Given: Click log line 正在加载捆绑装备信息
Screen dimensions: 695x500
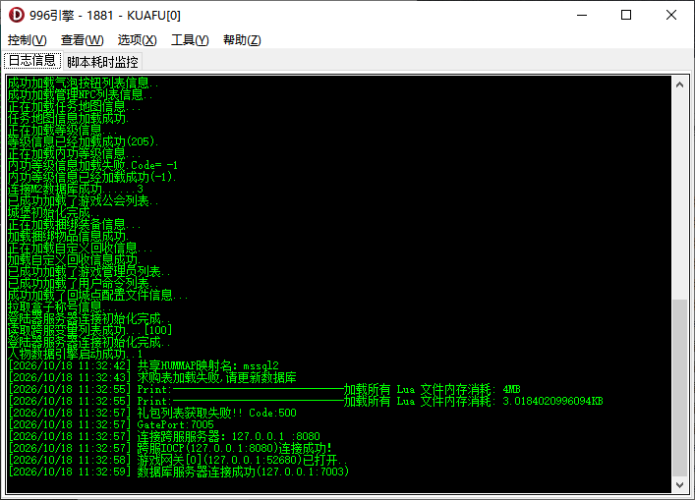Looking at the screenshot, I should pos(75,224).
